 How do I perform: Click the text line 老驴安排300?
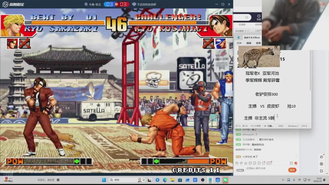click(x=266, y=94)
